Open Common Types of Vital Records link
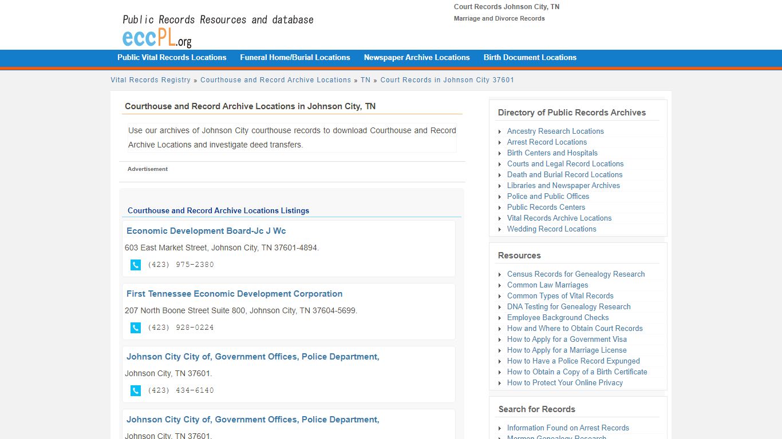Image resolution: width=782 pixels, height=439 pixels. (560, 296)
